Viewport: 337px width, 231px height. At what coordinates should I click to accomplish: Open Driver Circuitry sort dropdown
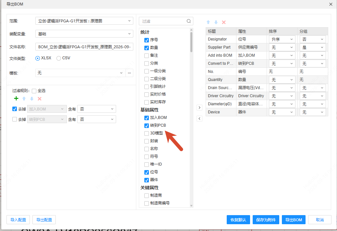[x=282, y=96]
